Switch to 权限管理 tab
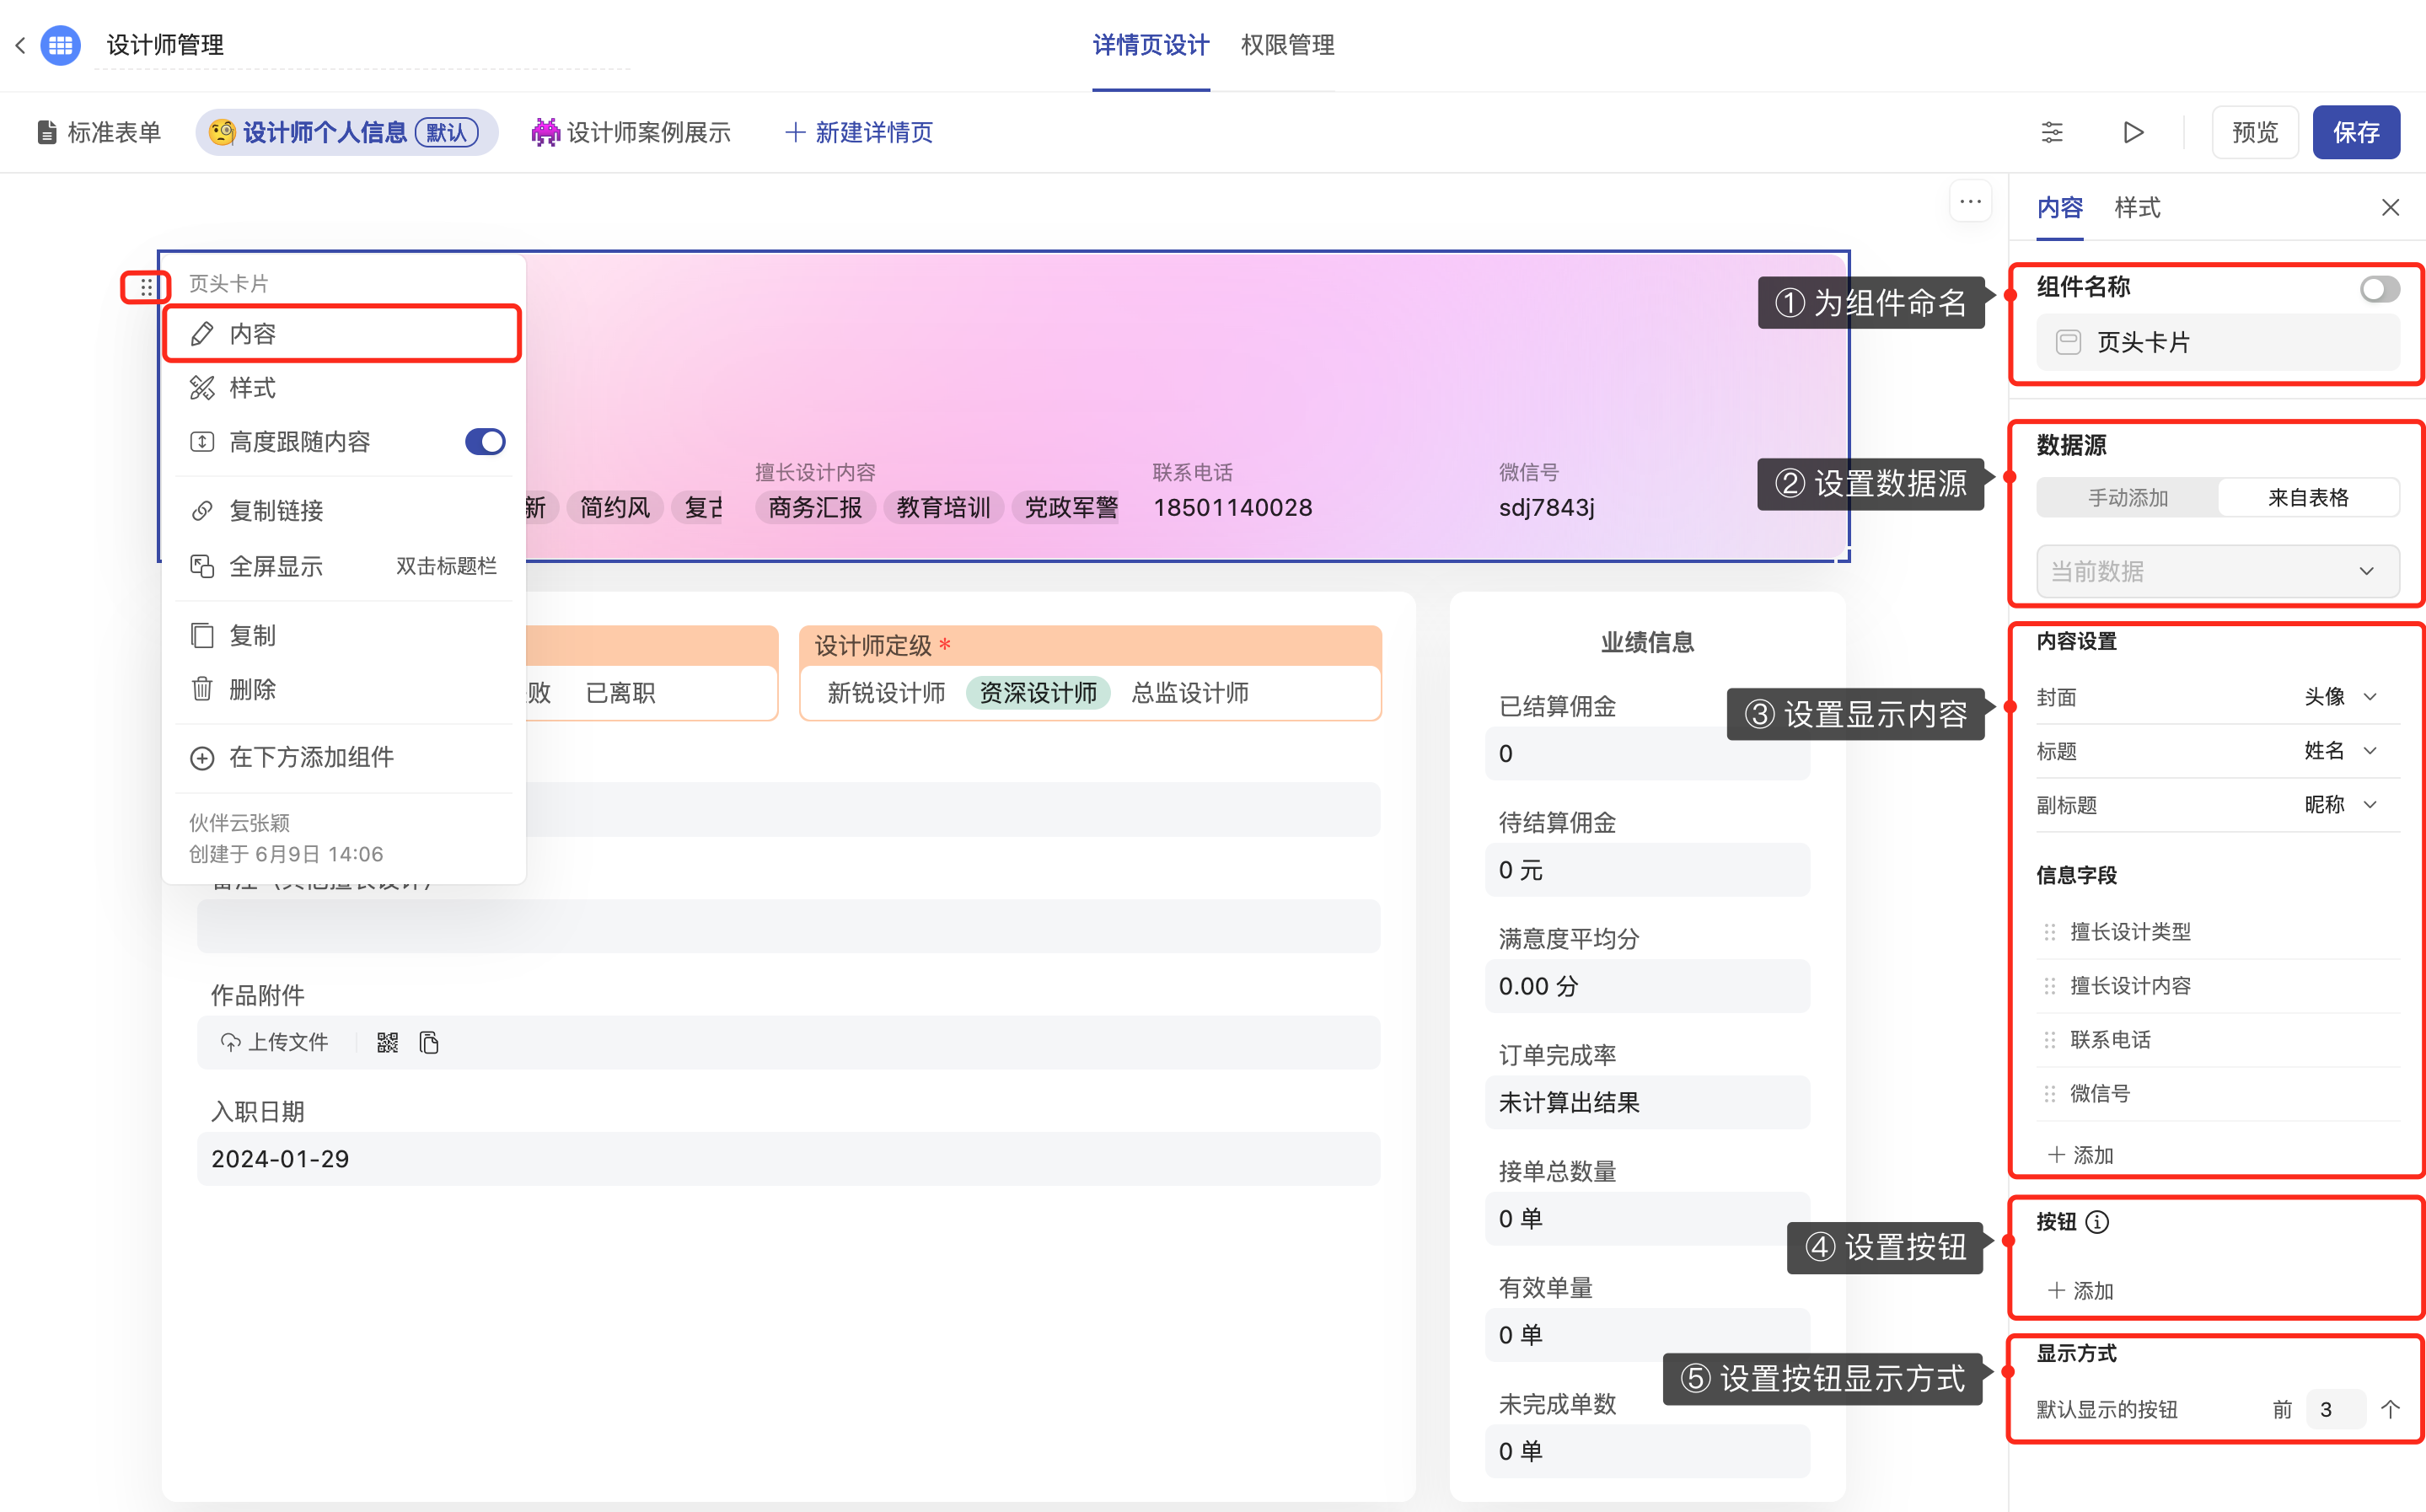This screenshot has width=2426, height=1512. tap(1288, 45)
